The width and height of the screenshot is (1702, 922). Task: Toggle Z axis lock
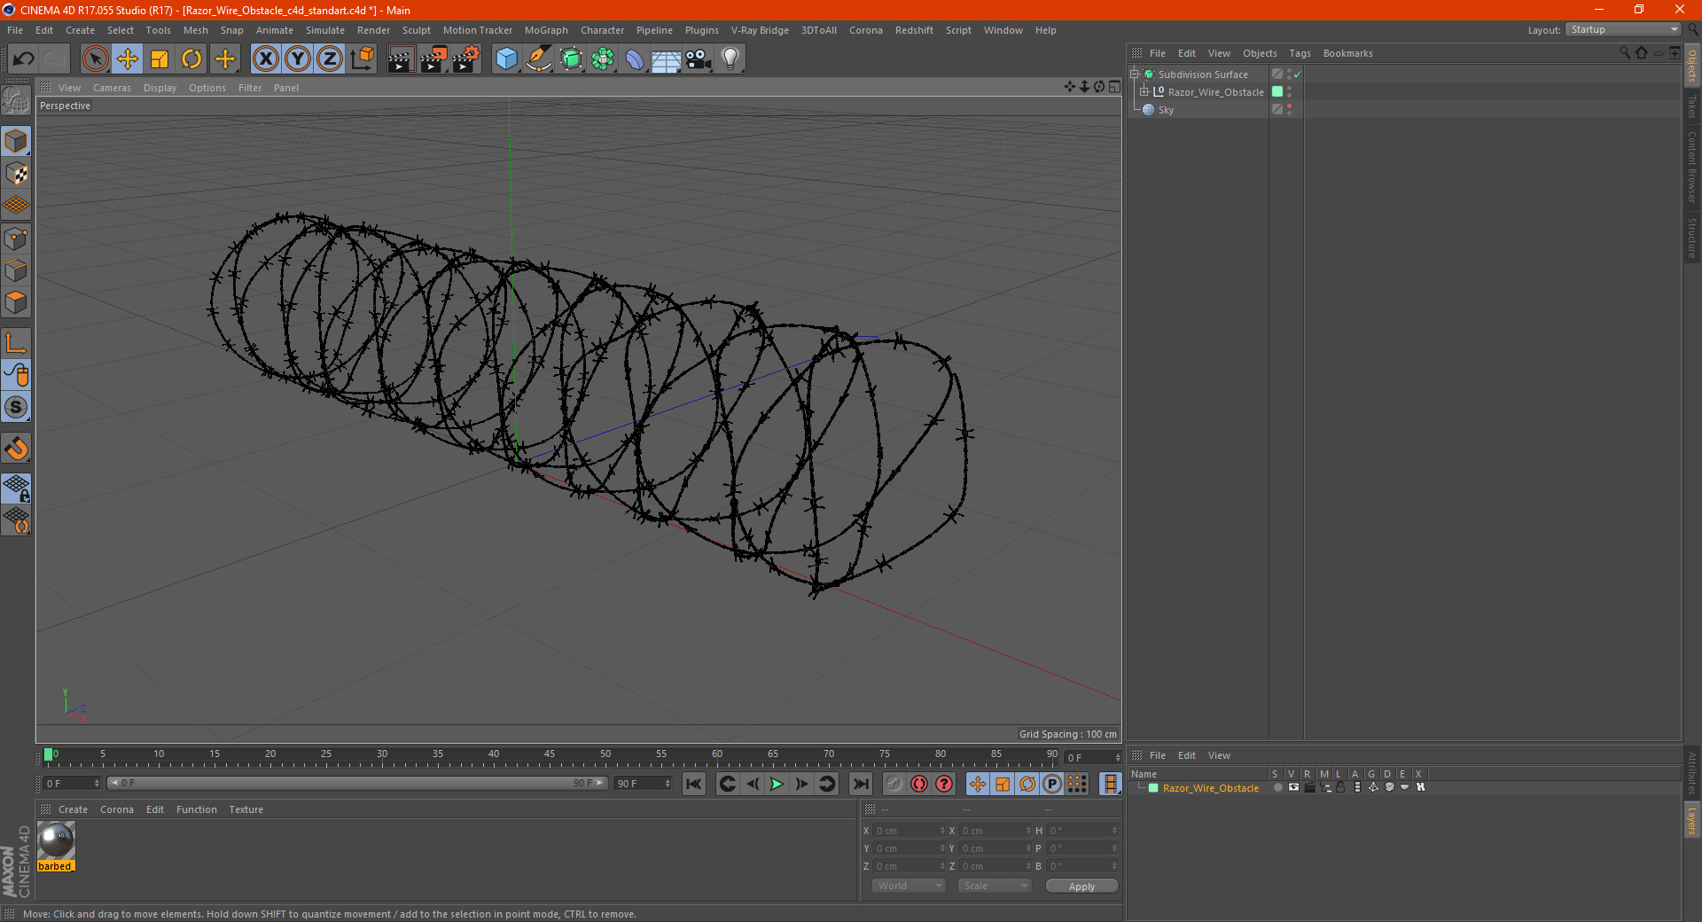tap(330, 59)
